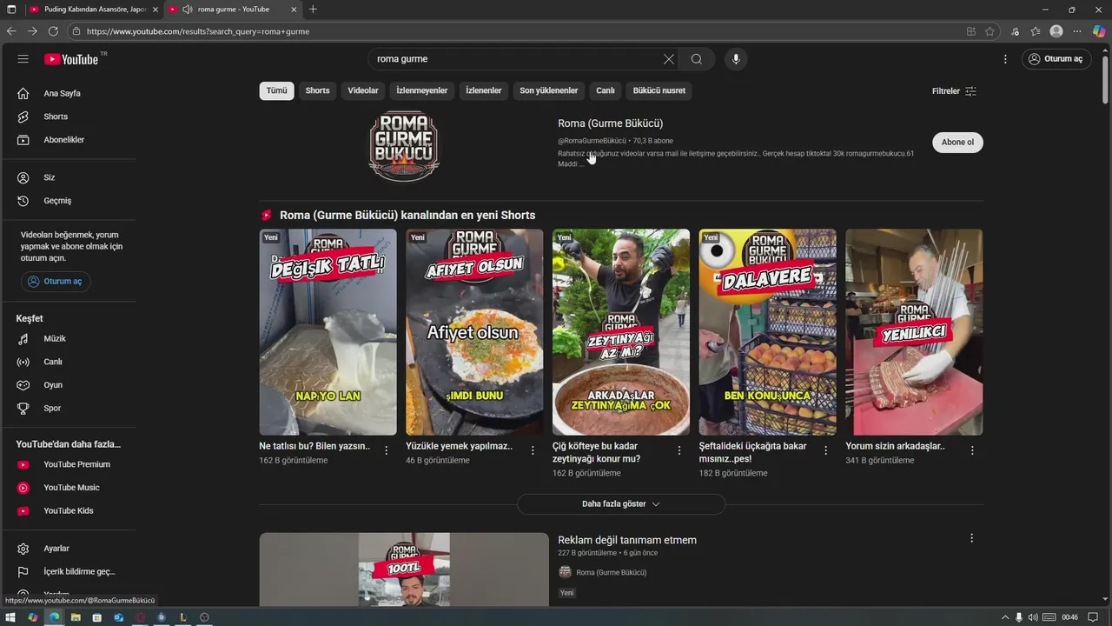Play the 'Zeytinyağı az mı?' short thumbnail
1112x626 pixels.
click(x=621, y=332)
